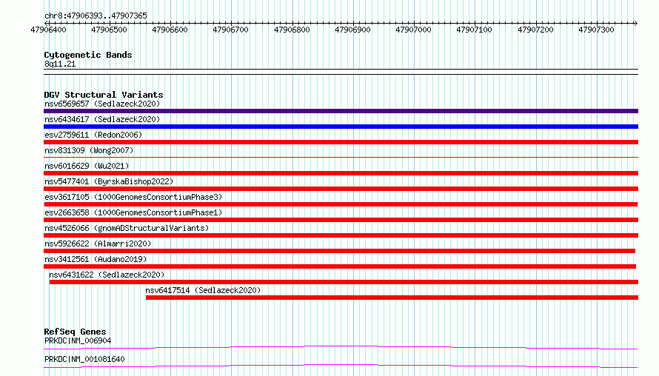Select esv2663658 (1000GenomesConsortiumPhase1) label
Screen dimensions: 659x376
click(133, 212)
